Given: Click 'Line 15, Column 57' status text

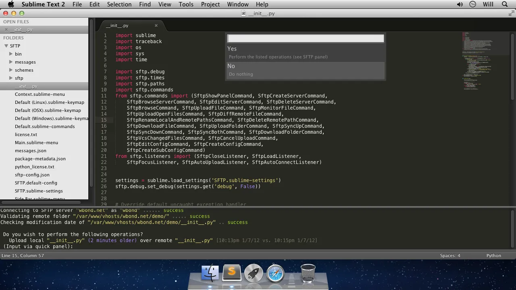Looking at the screenshot, I should [x=23, y=255].
